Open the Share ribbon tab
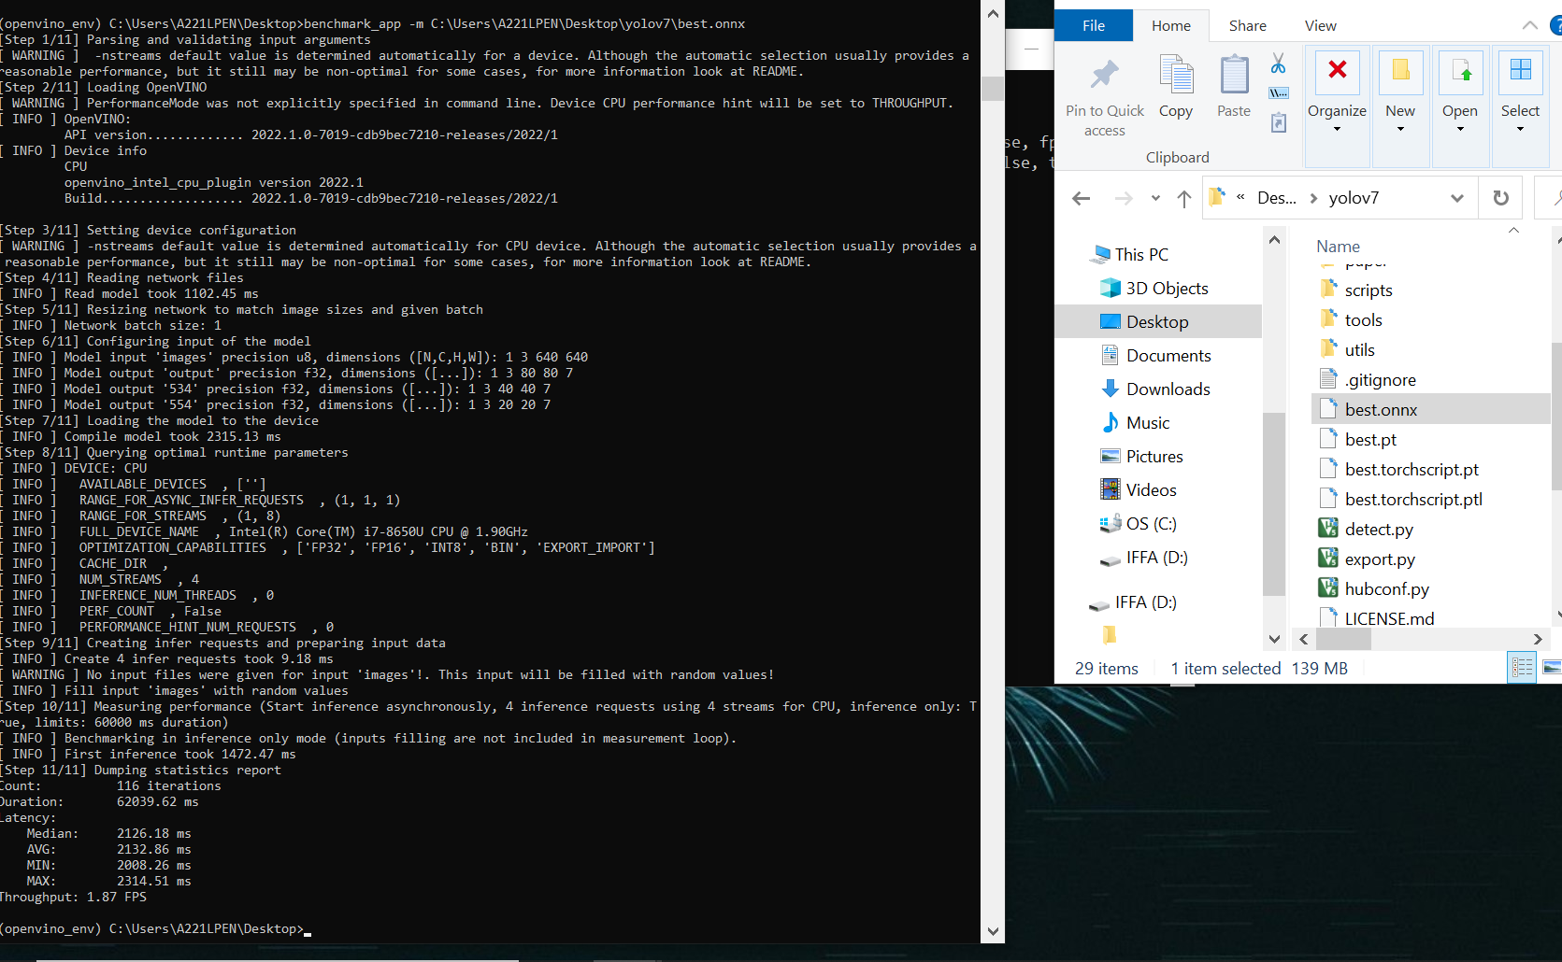The height and width of the screenshot is (962, 1562). click(1247, 25)
